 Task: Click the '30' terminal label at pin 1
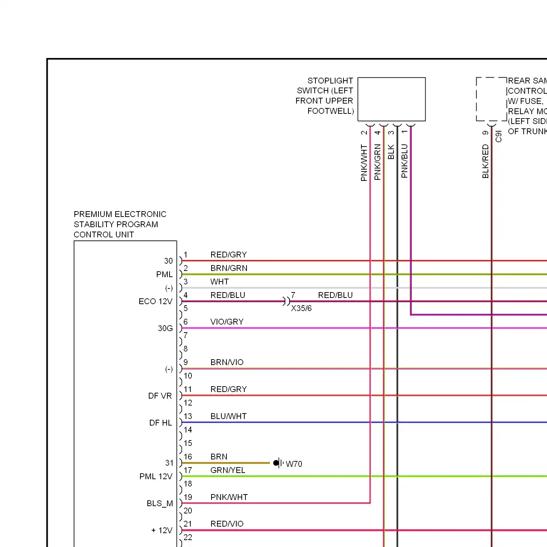tap(168, 261)
